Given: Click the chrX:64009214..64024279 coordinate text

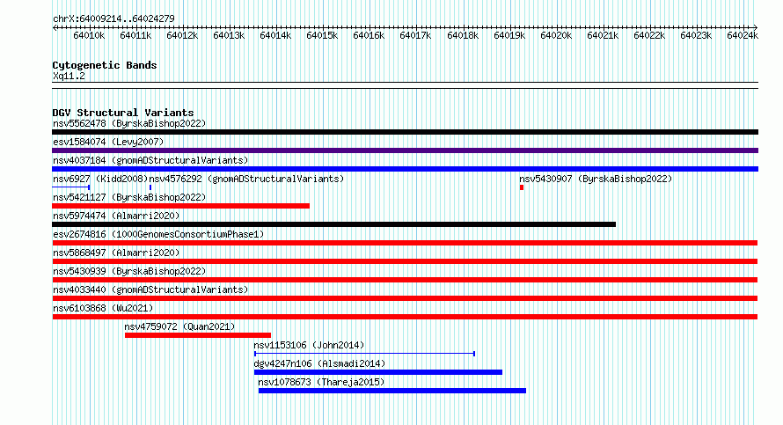Looking at the screenshot, I should tap(113, 19).
